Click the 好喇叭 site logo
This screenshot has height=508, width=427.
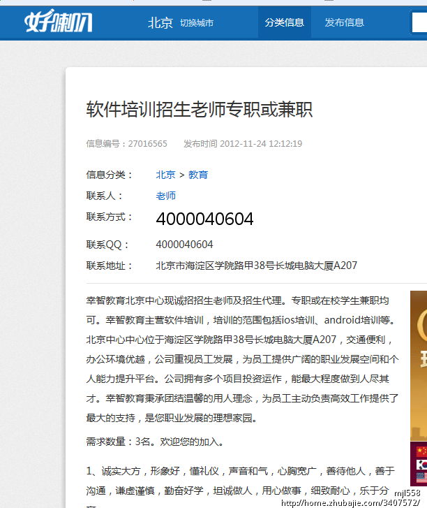tap(58, 22)
